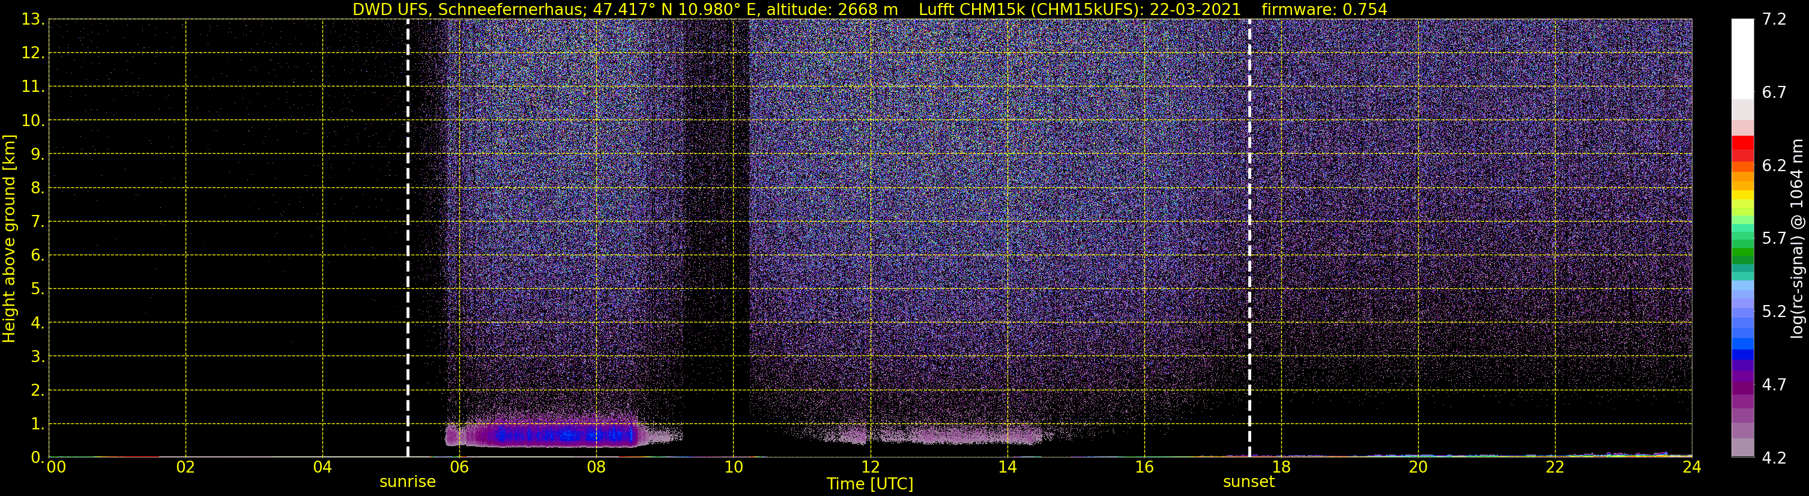Click colorbar value '6.2'
Viewport: 1809px width, 496px height.
tap(1774, 166)
